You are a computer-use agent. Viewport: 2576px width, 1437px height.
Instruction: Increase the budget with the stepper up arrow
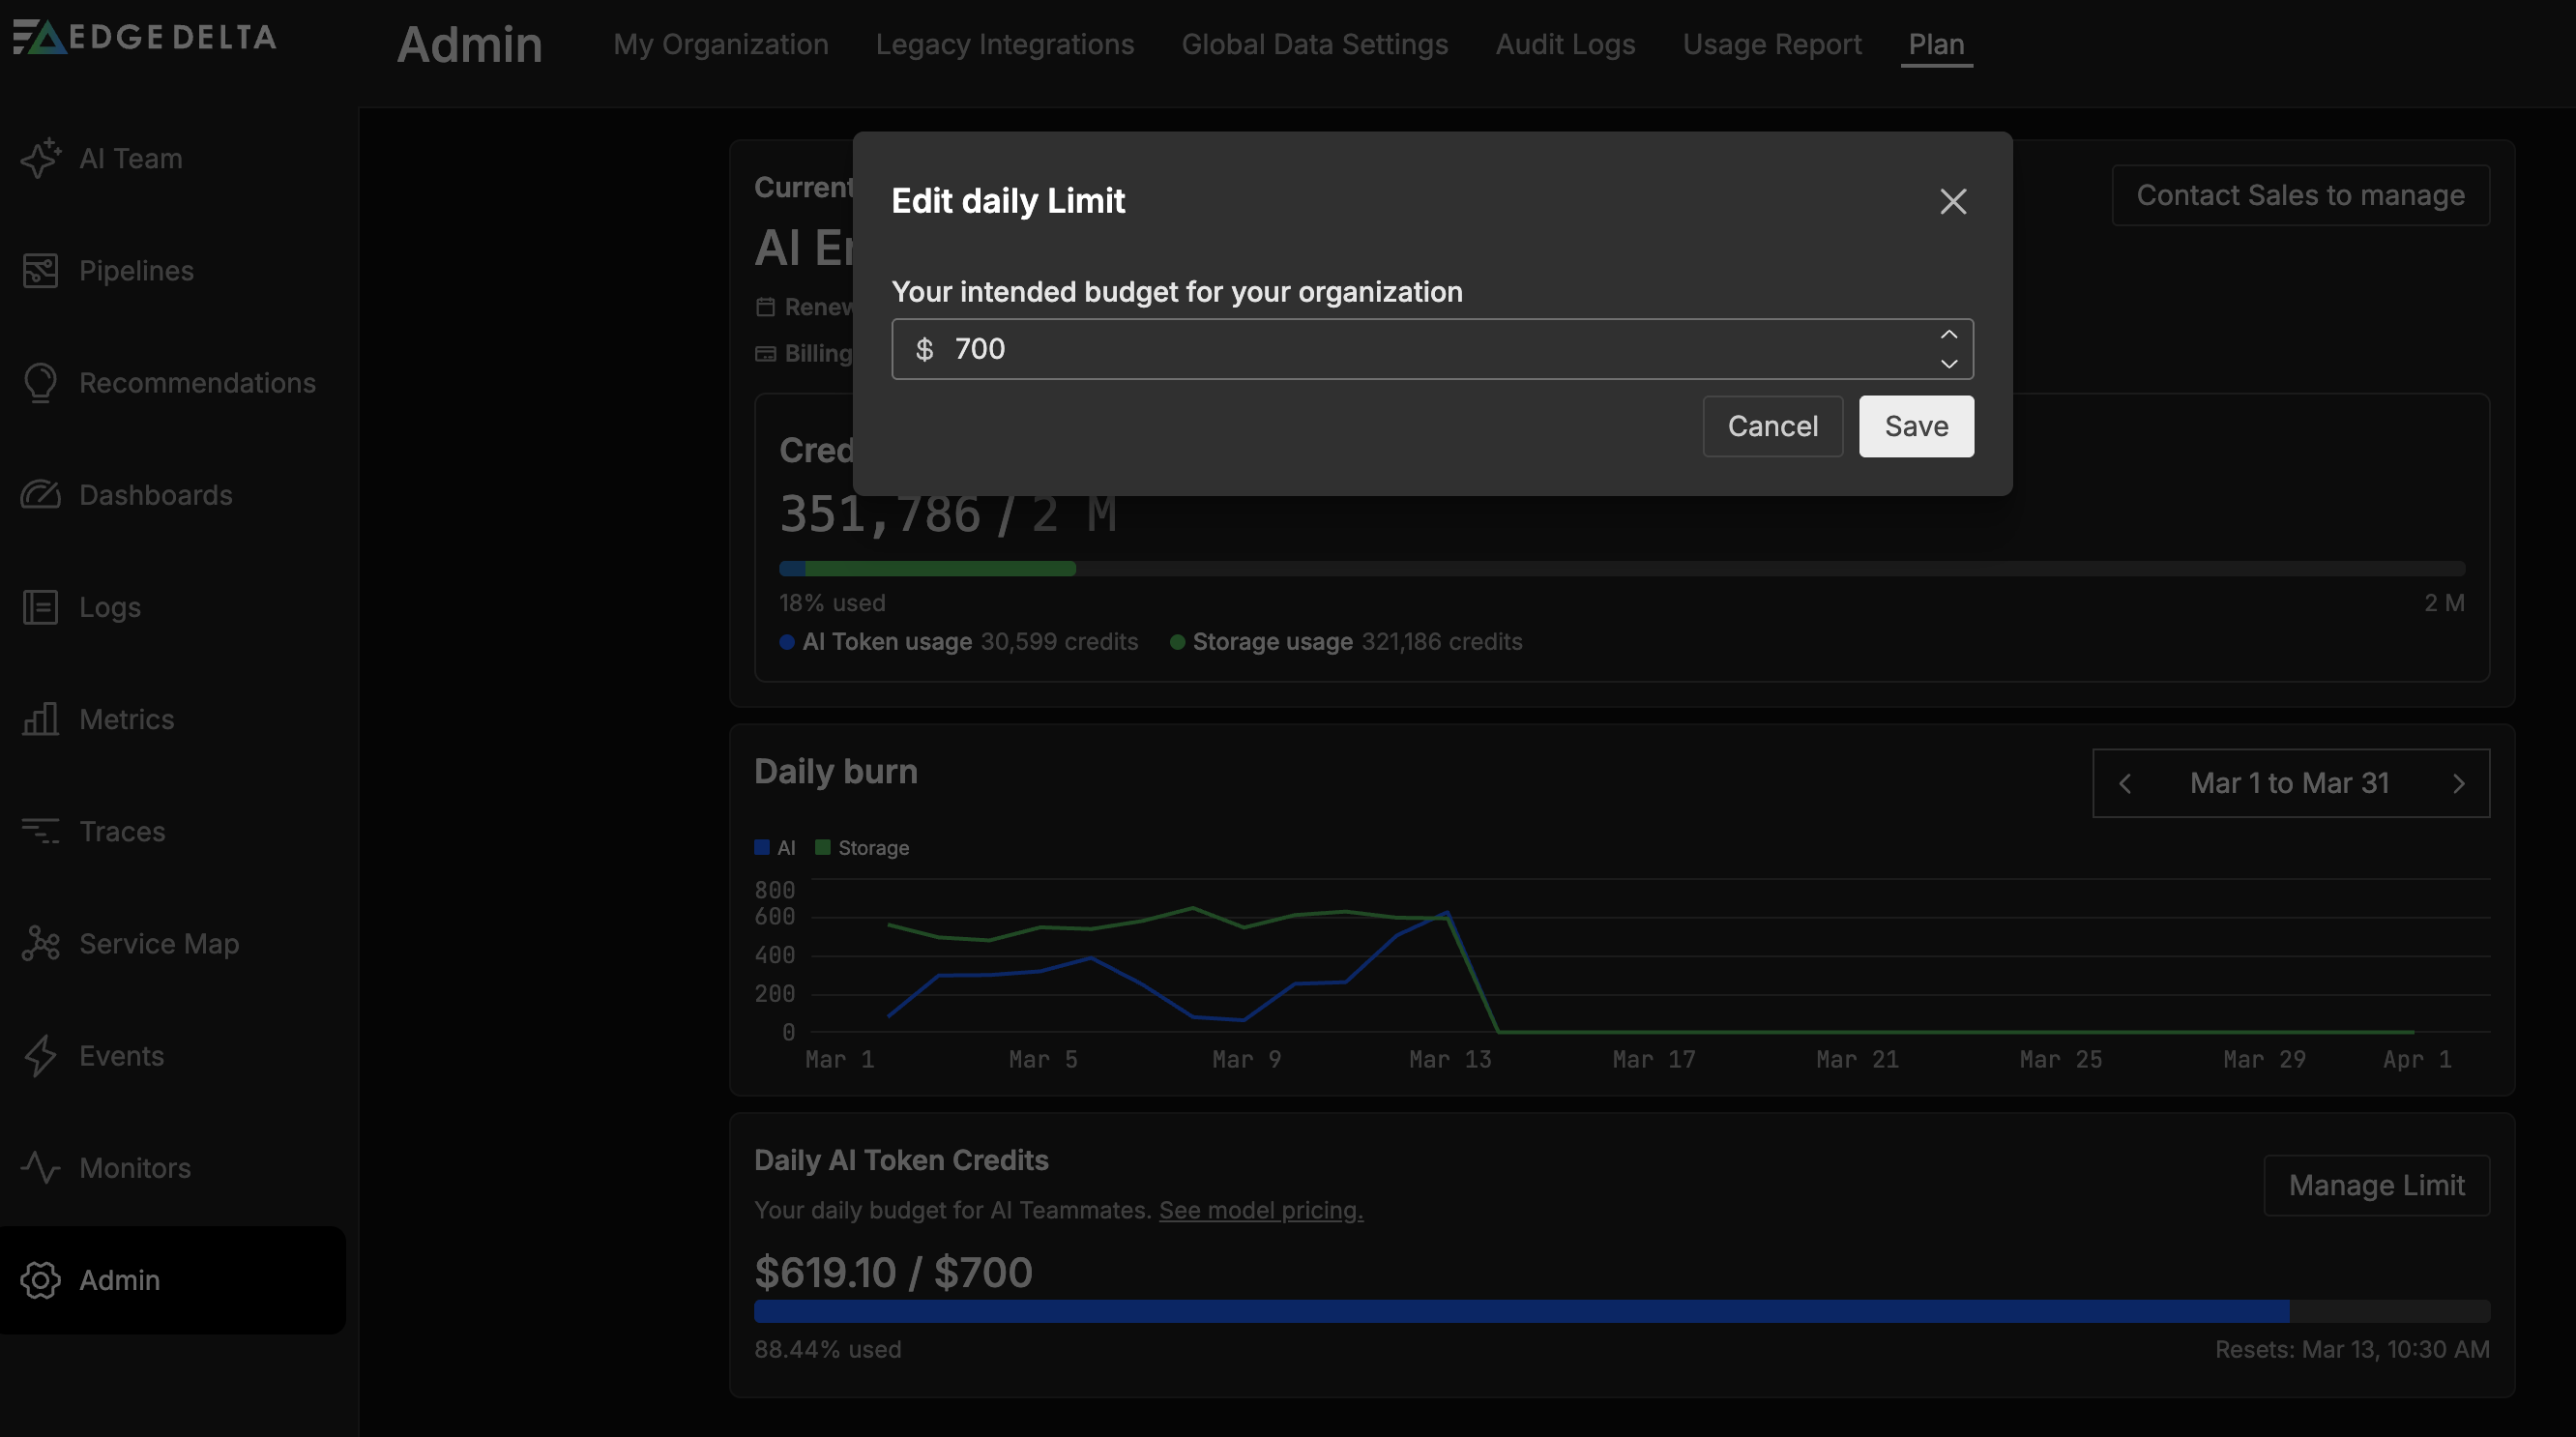tap(1949, 334)
